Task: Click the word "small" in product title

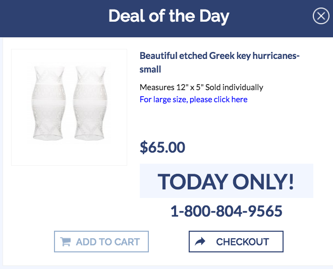Action: pyautogui.click(x=150, y=69)
